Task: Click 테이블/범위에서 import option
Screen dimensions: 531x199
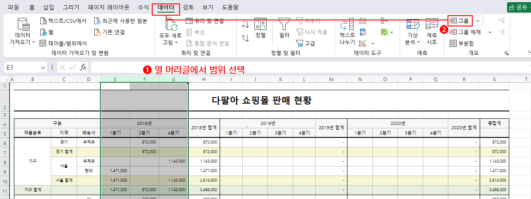Action: (x=63, y=43)
